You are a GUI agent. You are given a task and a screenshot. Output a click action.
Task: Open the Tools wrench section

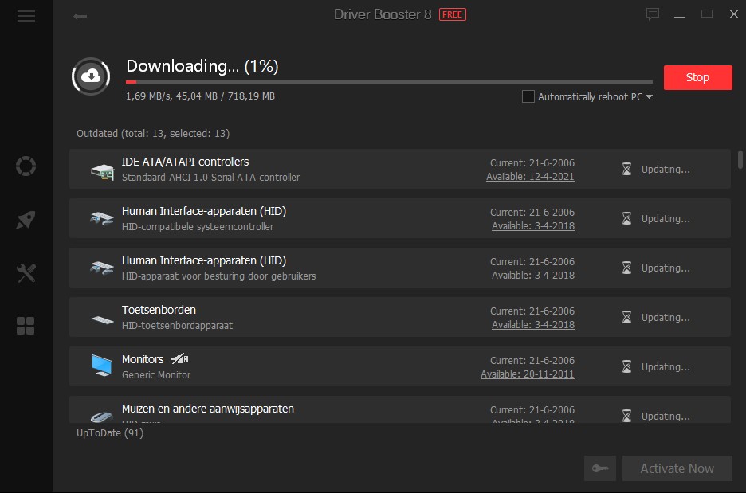(x=26, y=273)
